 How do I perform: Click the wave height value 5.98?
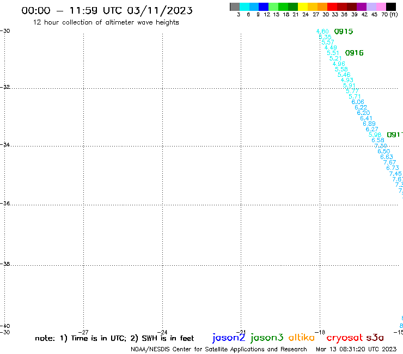click(375, 135)
